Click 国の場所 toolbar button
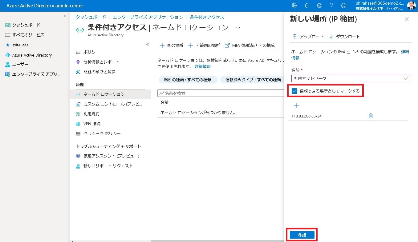This screenshot has height=242, width=418. pos(172,45)
